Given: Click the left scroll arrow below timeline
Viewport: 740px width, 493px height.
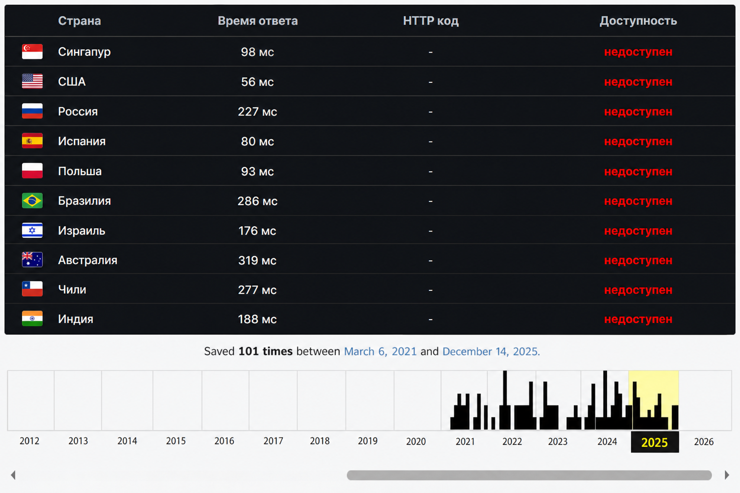Looking at the screenshot, I should [13, 475].
